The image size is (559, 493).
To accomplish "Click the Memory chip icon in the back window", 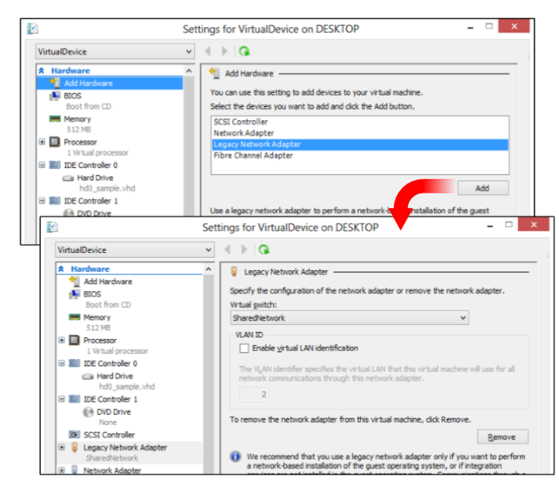I will [55, 118].
